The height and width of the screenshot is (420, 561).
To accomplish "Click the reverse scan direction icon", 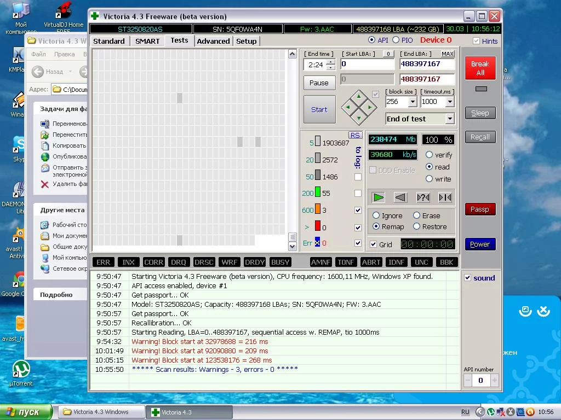I will tap(400, 197).
